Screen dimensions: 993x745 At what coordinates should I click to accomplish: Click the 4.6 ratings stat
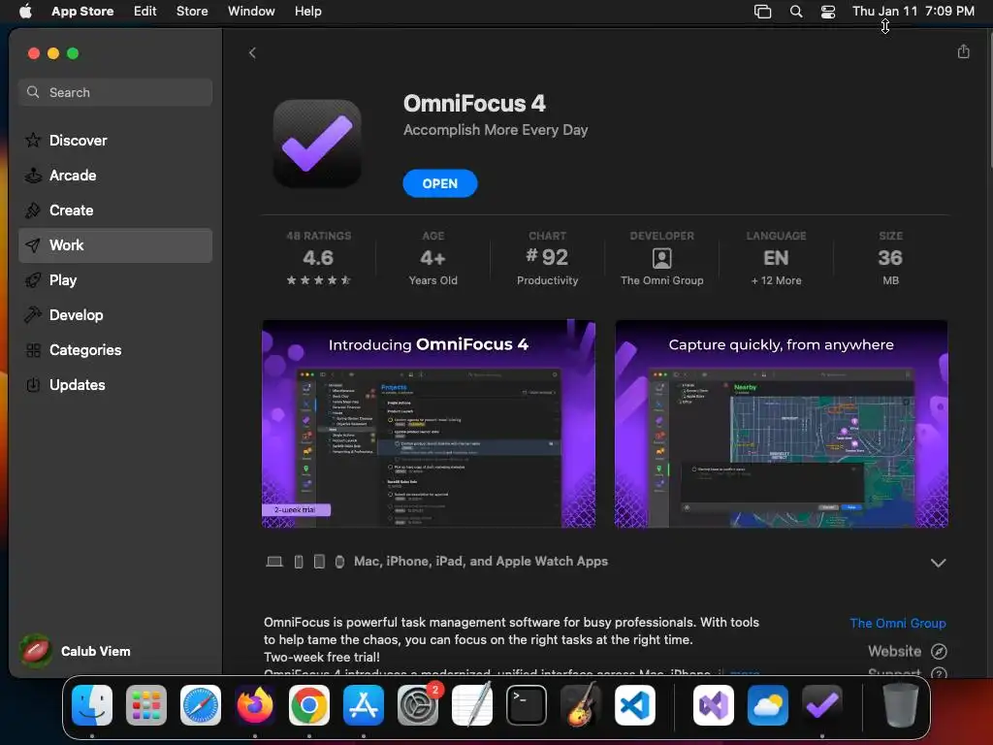pyautogui.click(x=318, y=258)
